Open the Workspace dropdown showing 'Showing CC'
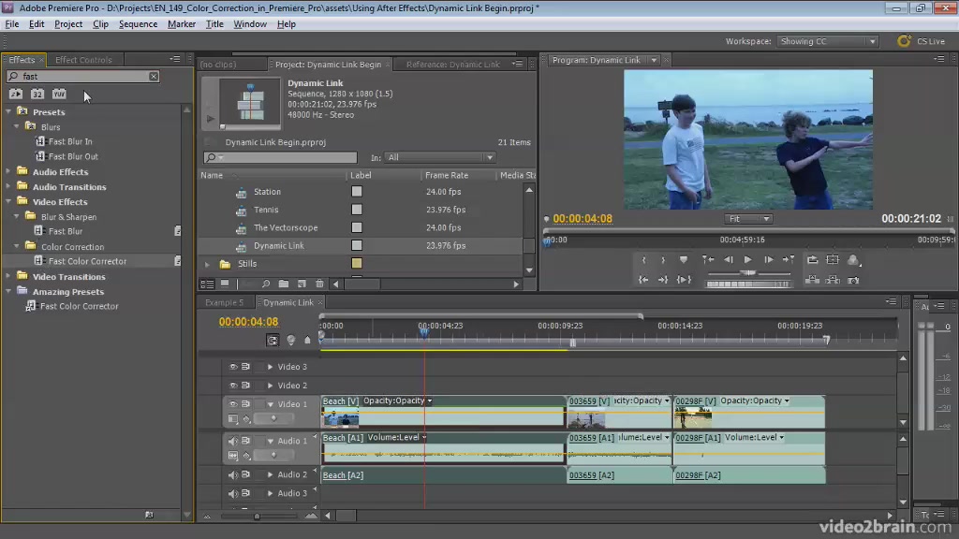959x539 pixels. (828, 41)
